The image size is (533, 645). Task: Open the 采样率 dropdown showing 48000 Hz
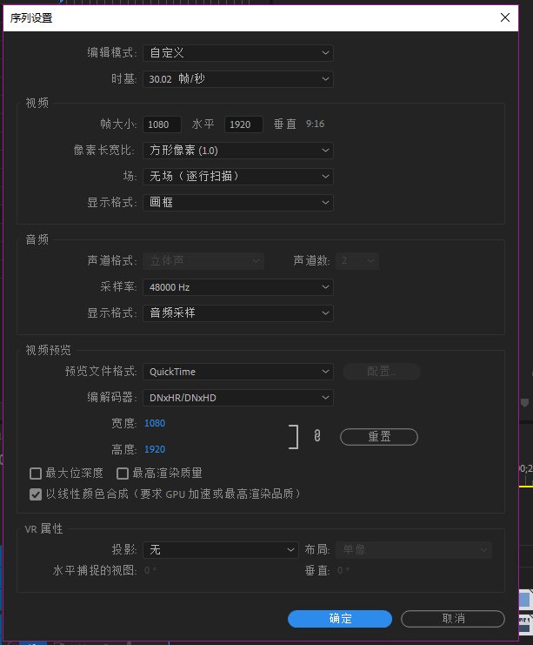[238, 287]
